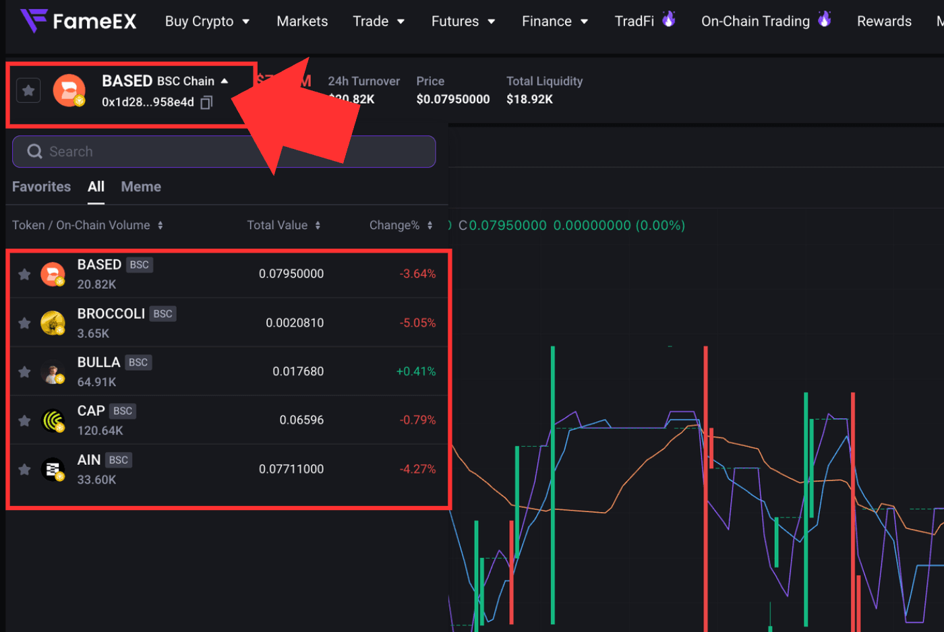Image resolution: width=944 pixels, height=632 pixels.
Task: Click the header Price value $0.07950000
Action: pos(453,100)
